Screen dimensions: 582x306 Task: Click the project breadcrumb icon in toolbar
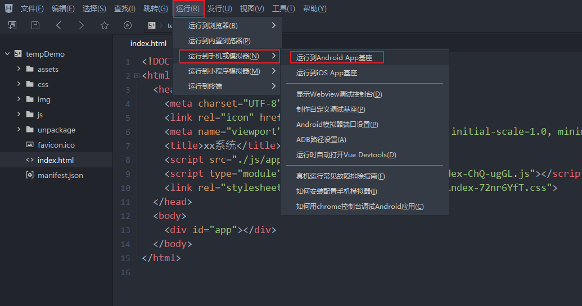(152, 25)
